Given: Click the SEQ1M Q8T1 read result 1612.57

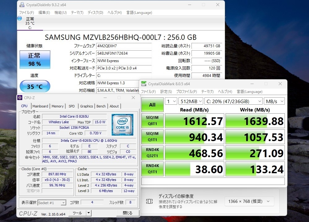Looking at the screenshot, I should click(195, 121).
